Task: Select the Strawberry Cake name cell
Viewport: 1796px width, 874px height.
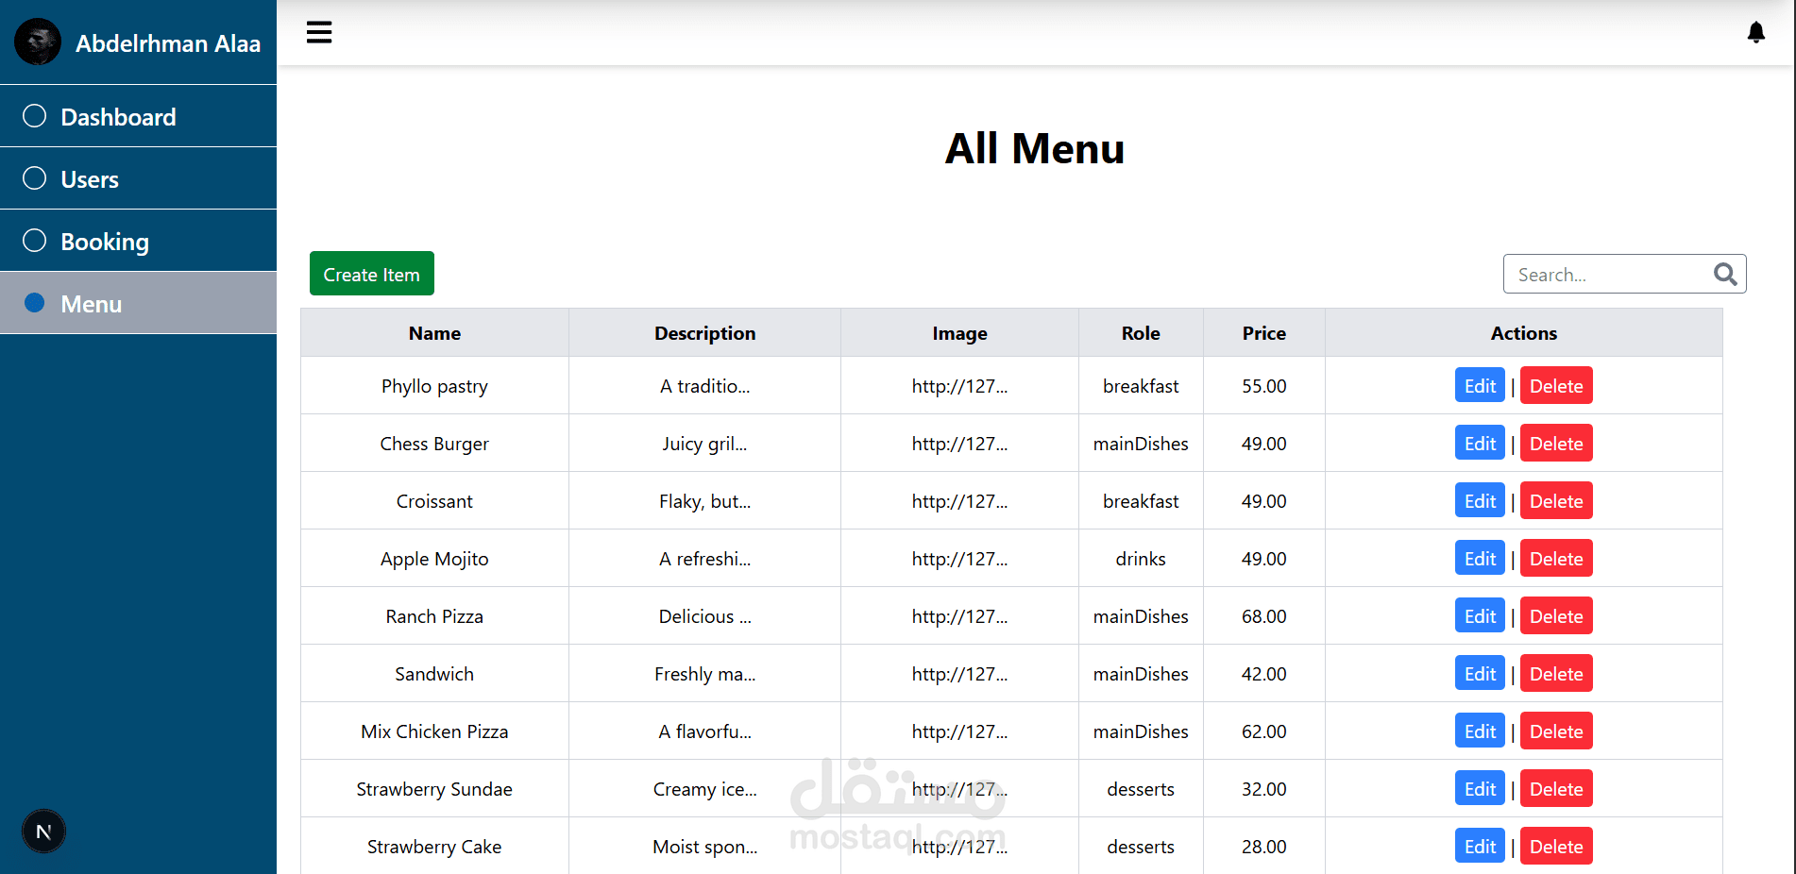Action: (434, 846)
